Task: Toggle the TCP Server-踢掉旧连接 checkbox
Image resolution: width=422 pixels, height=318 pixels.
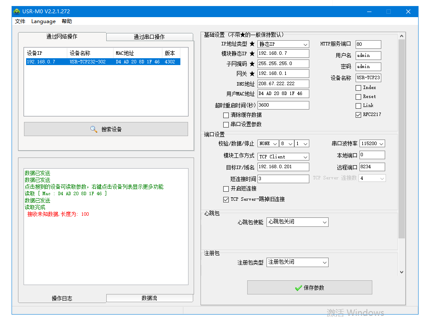Action: (x=226, y=199)
